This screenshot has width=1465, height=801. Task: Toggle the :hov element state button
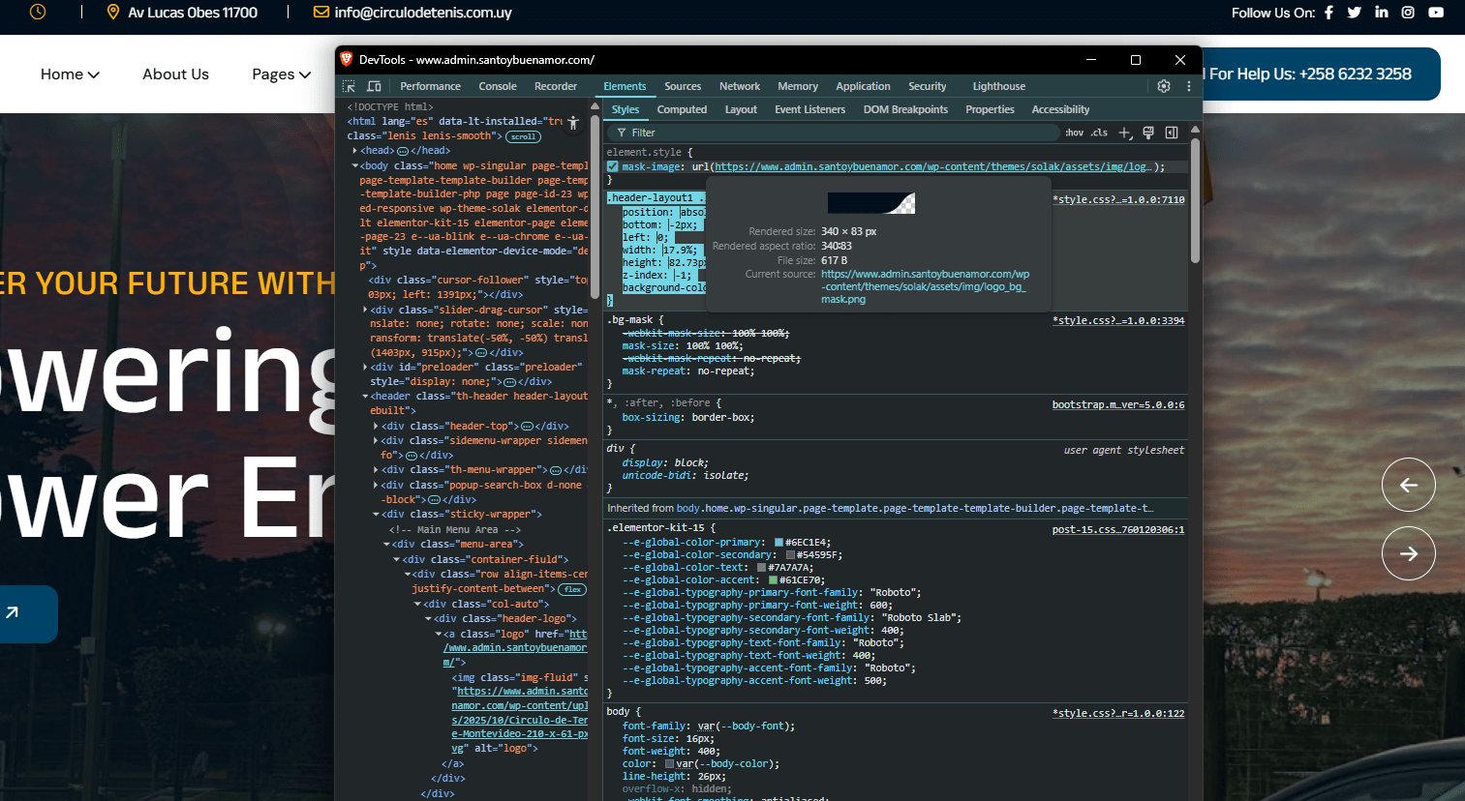coord(1074,133)
